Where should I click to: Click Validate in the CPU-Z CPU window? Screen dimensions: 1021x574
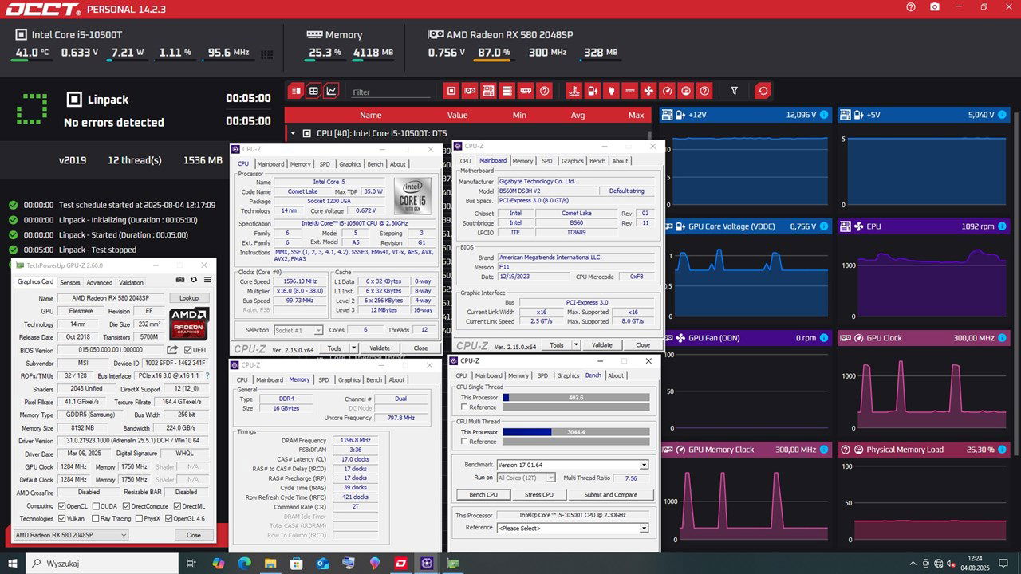(x=380, y=348)
